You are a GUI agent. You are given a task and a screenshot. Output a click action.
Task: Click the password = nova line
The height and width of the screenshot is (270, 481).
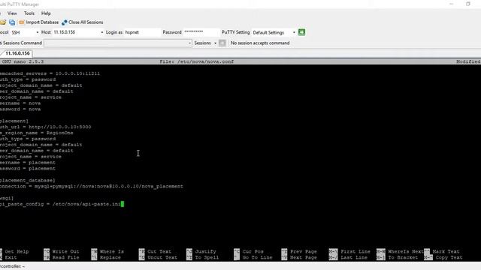[x=20, y=109]
